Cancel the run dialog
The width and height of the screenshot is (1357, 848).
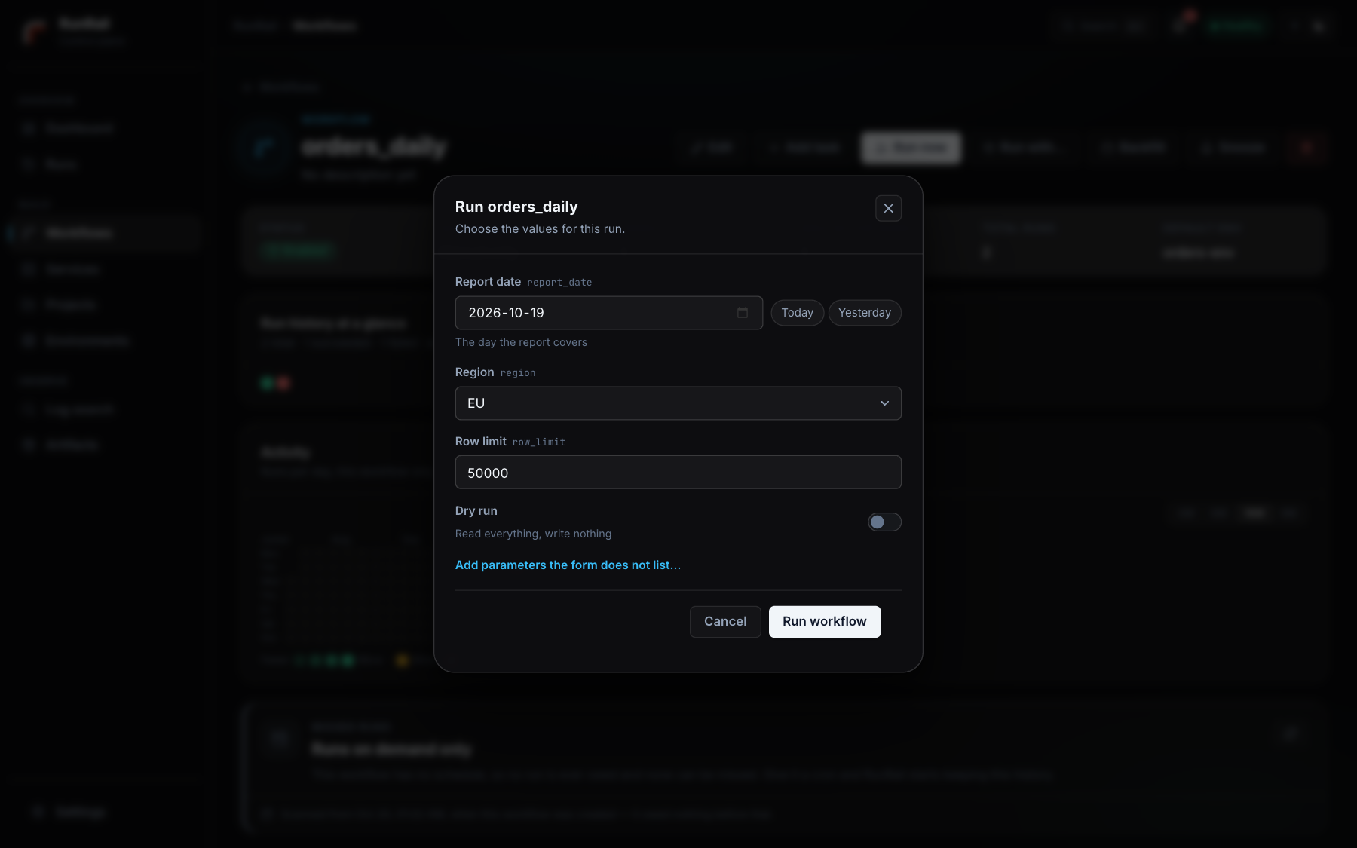[x=725, y=622]
